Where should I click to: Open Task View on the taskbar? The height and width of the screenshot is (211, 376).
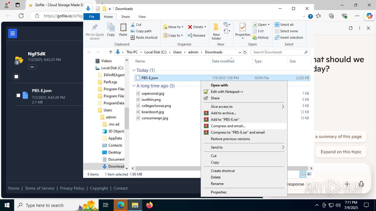pos(106,205)
